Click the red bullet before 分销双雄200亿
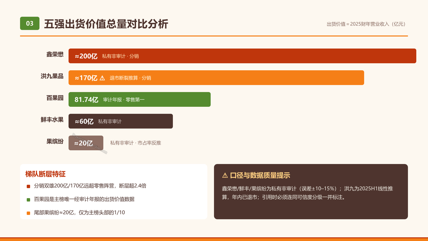428x241 pixels. point(28,186)
